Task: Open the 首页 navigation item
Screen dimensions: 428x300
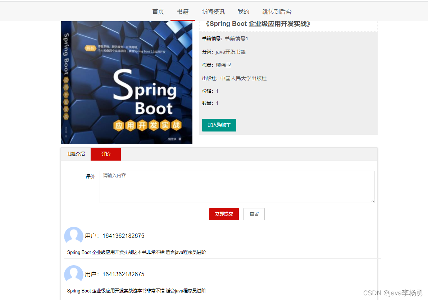Action: [x=158, y=11]
